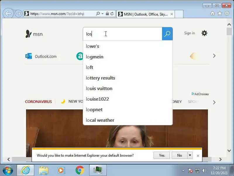The height and width of the screenshot is (176, 234).
Task: Expand news categories with right chevron
Action: tap(214, 102)
